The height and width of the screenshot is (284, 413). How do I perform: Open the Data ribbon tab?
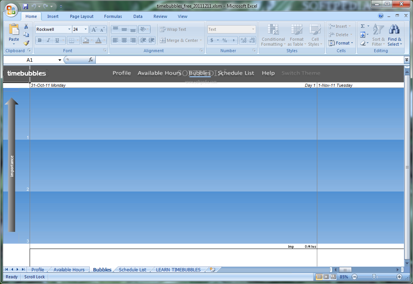(138, 16)
